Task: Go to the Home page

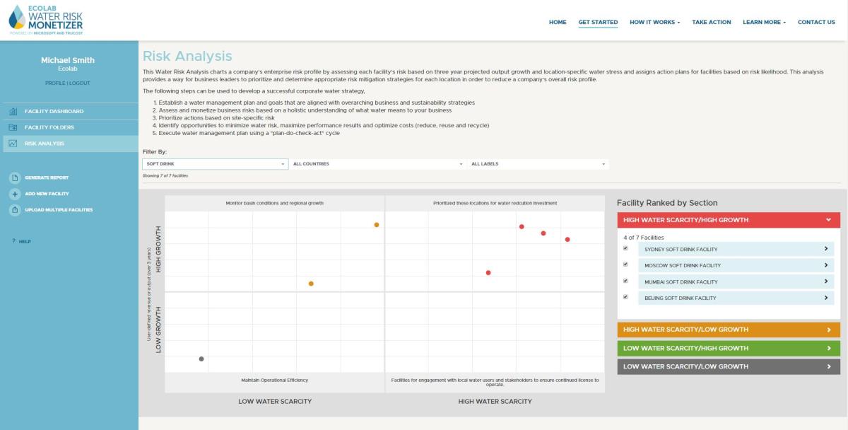Action: click(x=558, y=23)
